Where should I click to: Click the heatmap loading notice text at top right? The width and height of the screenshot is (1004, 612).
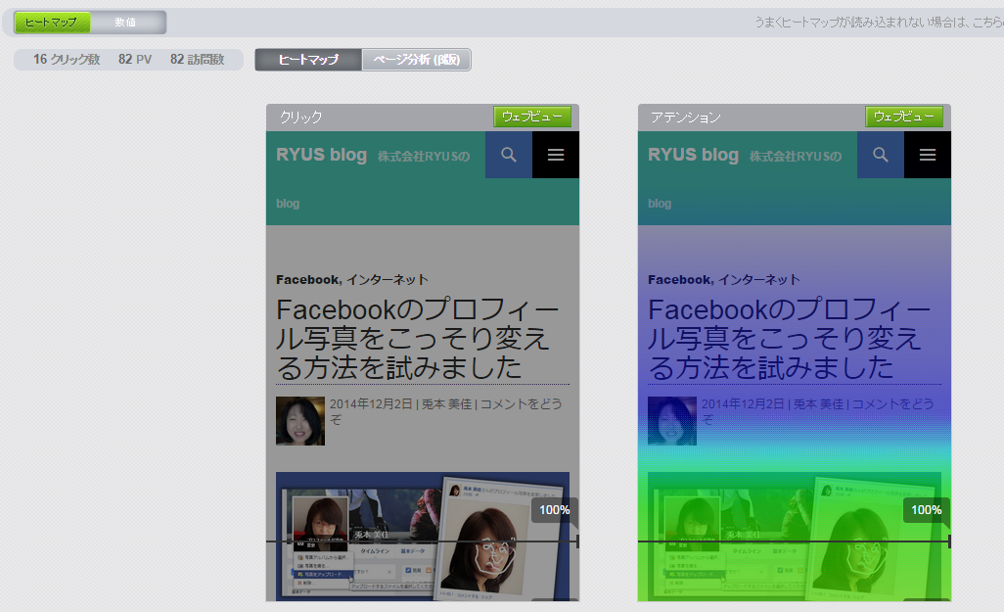tap(879, 23)
